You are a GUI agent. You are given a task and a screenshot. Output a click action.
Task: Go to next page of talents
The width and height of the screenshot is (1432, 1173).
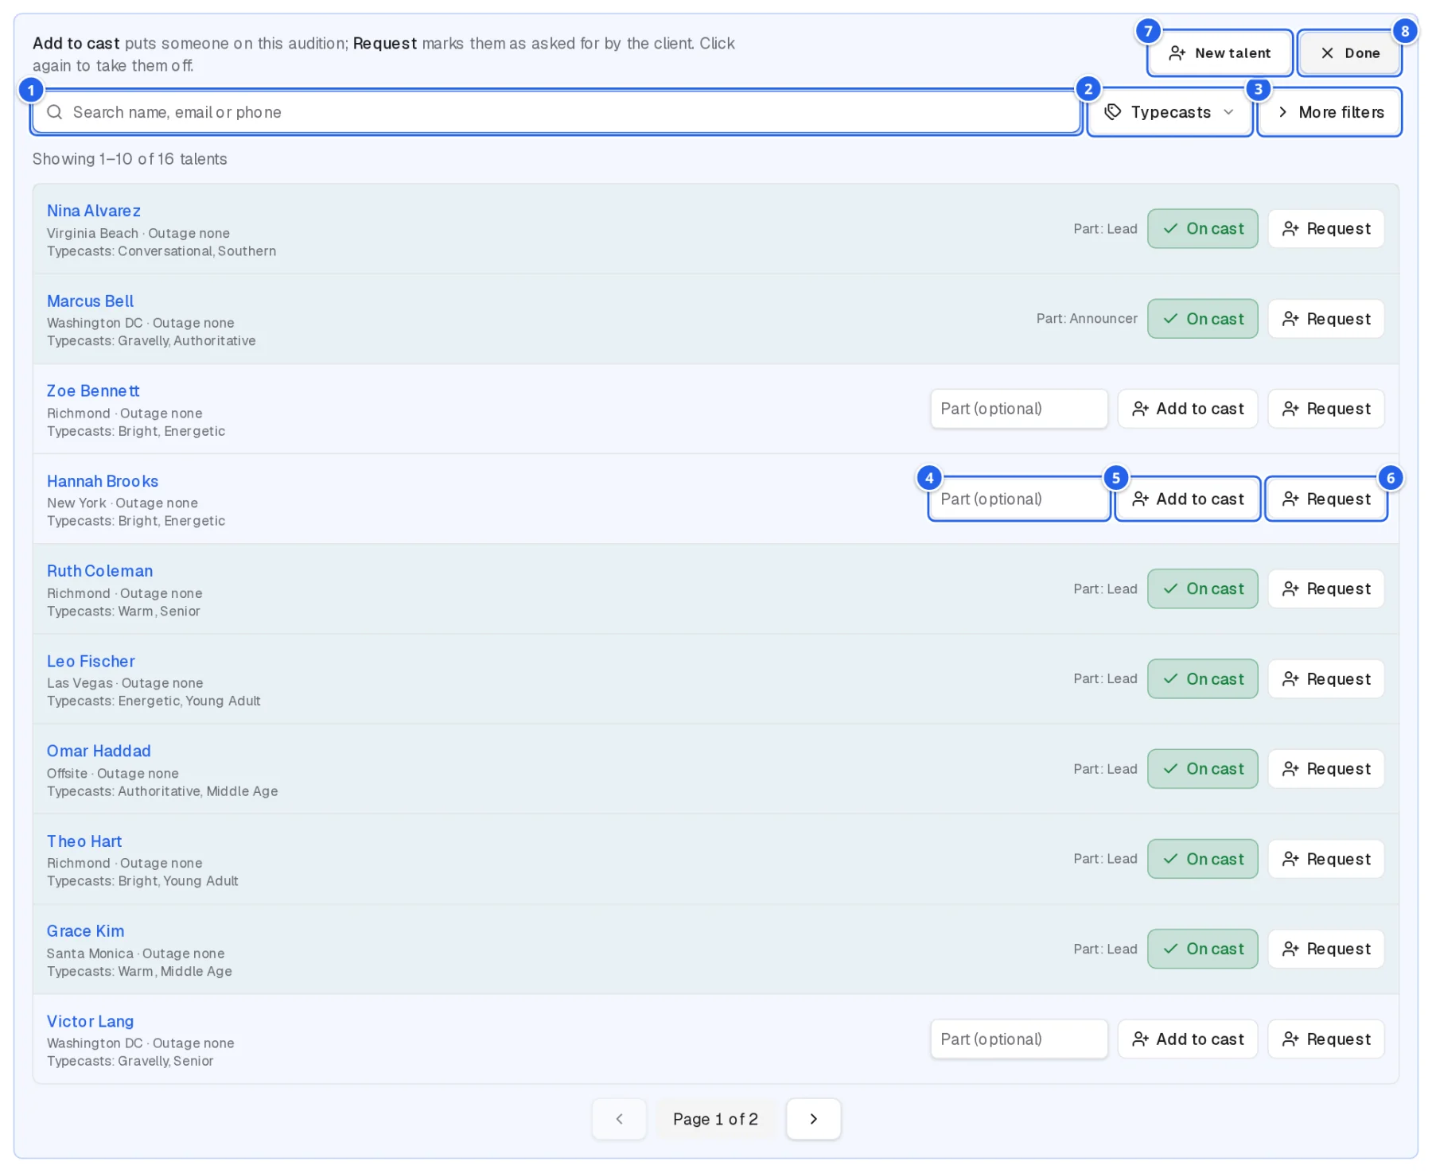[813, 1120]
